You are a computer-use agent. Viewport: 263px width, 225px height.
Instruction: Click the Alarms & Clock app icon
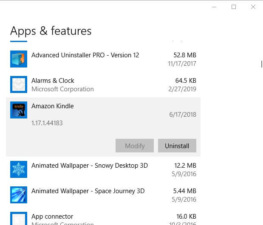pyautogui.click(x=19, y=84)
